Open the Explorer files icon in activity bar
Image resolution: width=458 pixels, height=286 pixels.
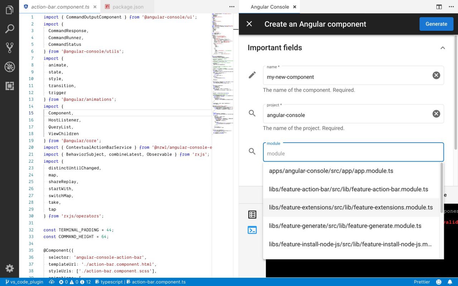point(10,10)
